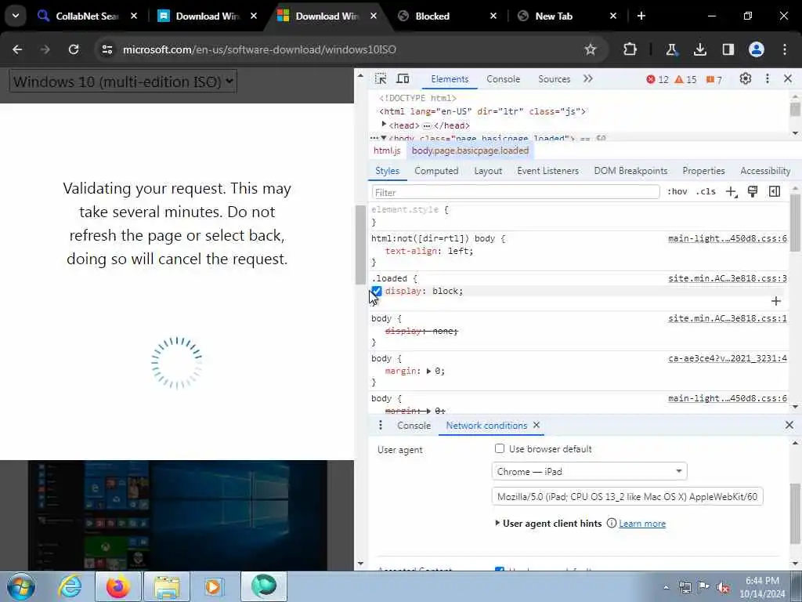Image resolution: width=802 pixels, height=602 pixels.
Task: View site information icon in address bar
Action: coord(107,49)
